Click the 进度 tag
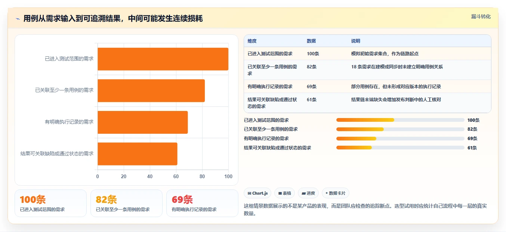 click(x=308, y=193)
